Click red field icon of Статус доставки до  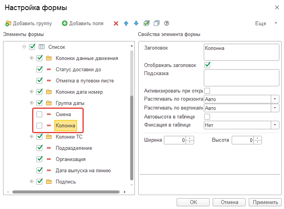[49, 69]
